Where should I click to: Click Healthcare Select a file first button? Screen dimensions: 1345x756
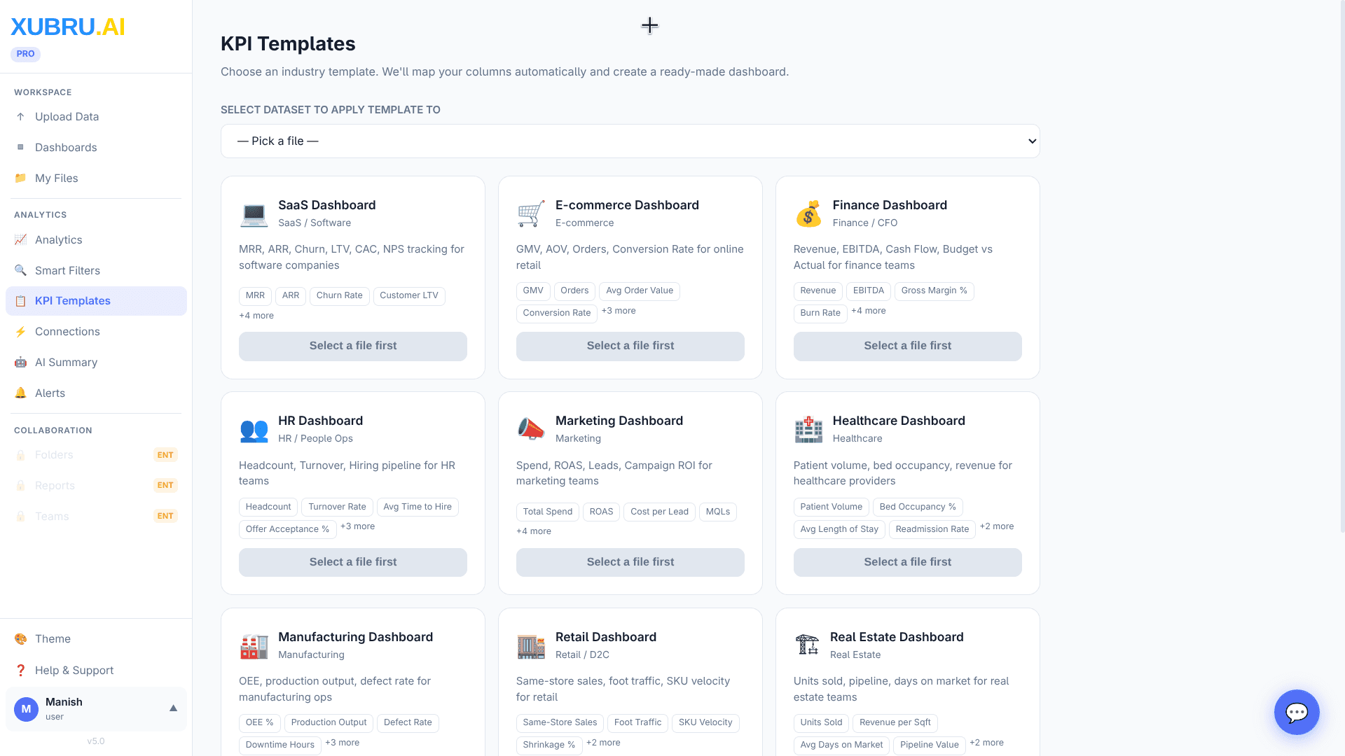pyautogui.click(x=907, y=562)
